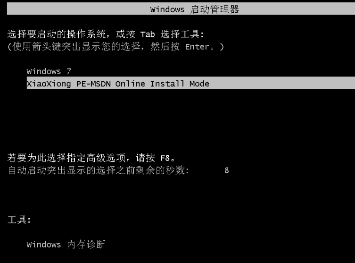The width and height of the screenshot is (355, 263).
Task: Click the F8 advanced options hint
Action: [165, 158]
